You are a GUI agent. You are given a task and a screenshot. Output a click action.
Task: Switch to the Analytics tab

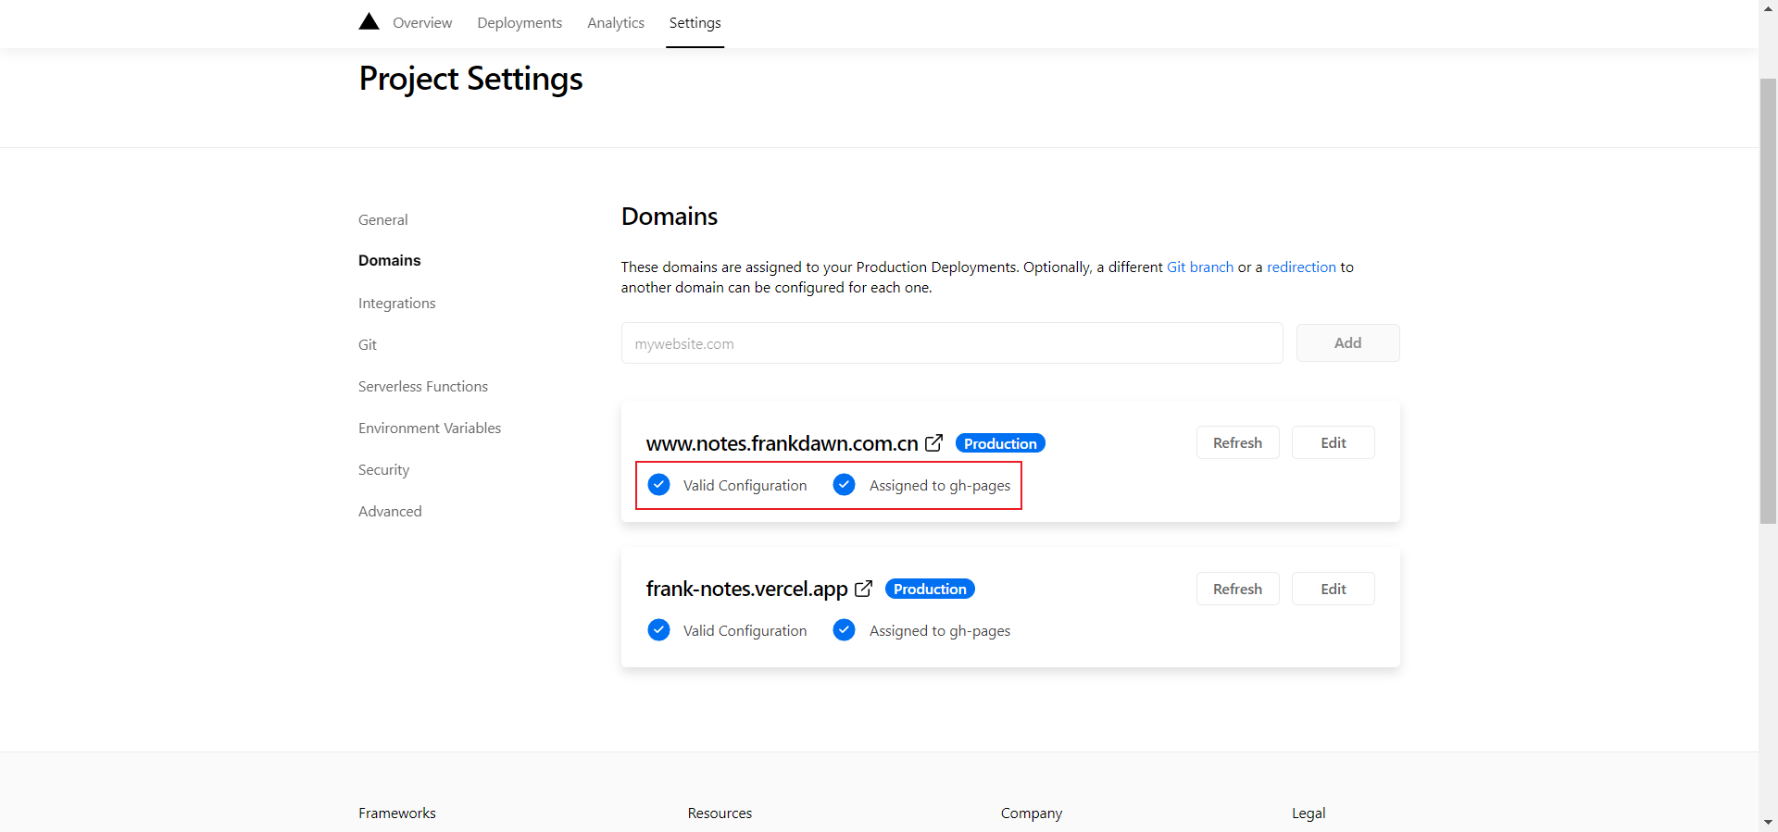point(616,22)
